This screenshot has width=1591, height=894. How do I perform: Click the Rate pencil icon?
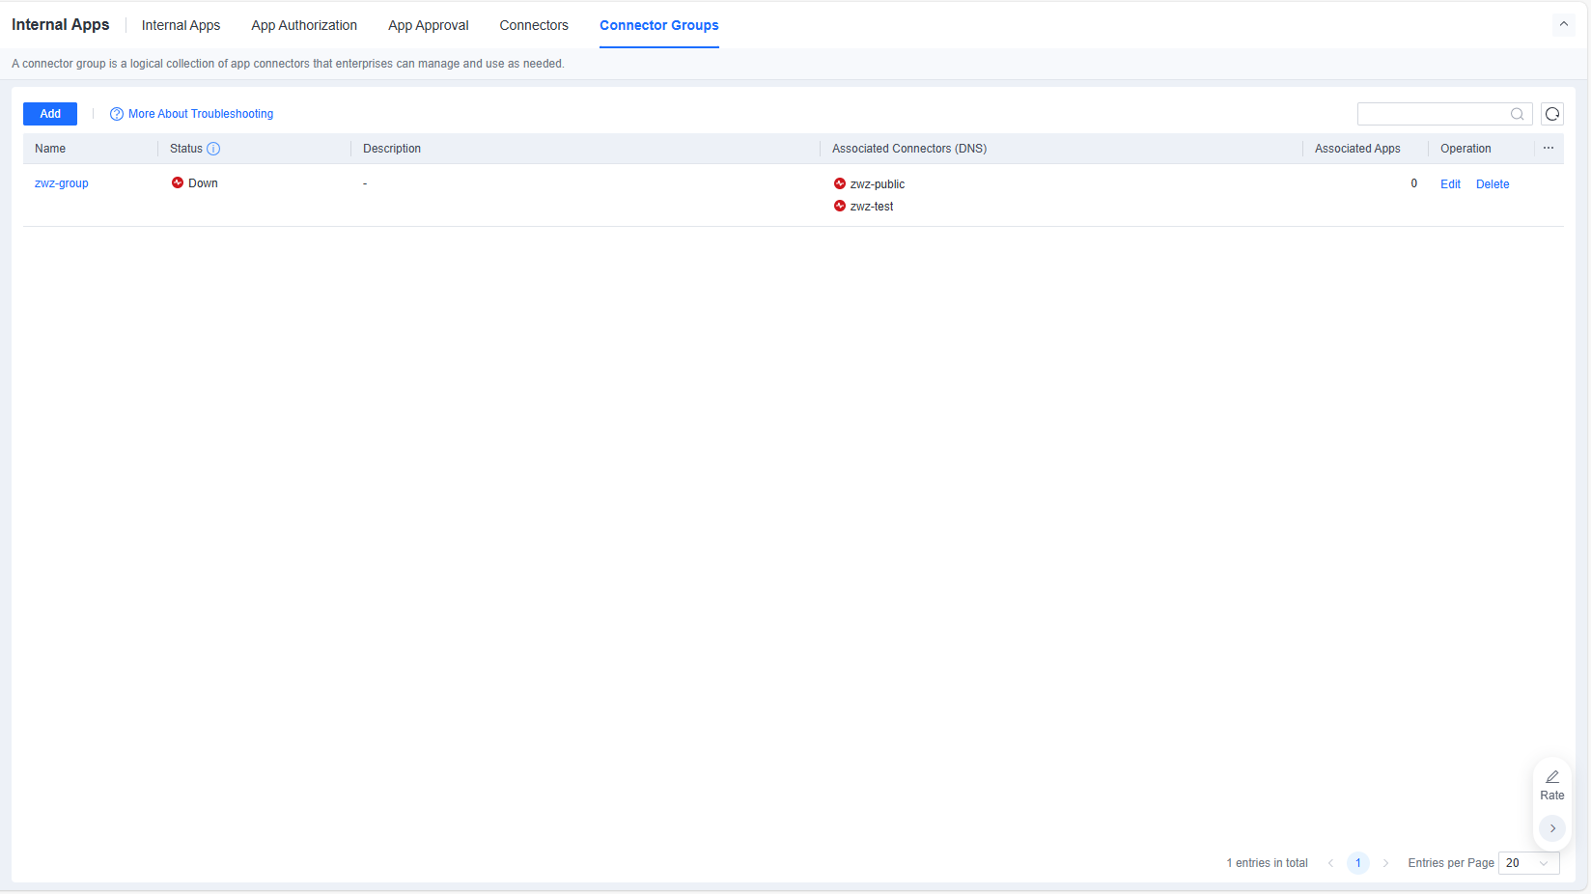click(x=1552, y=777)
